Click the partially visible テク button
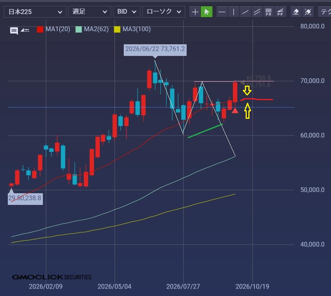Viewport: 331px width, 296px height. [x=324, y=12]
